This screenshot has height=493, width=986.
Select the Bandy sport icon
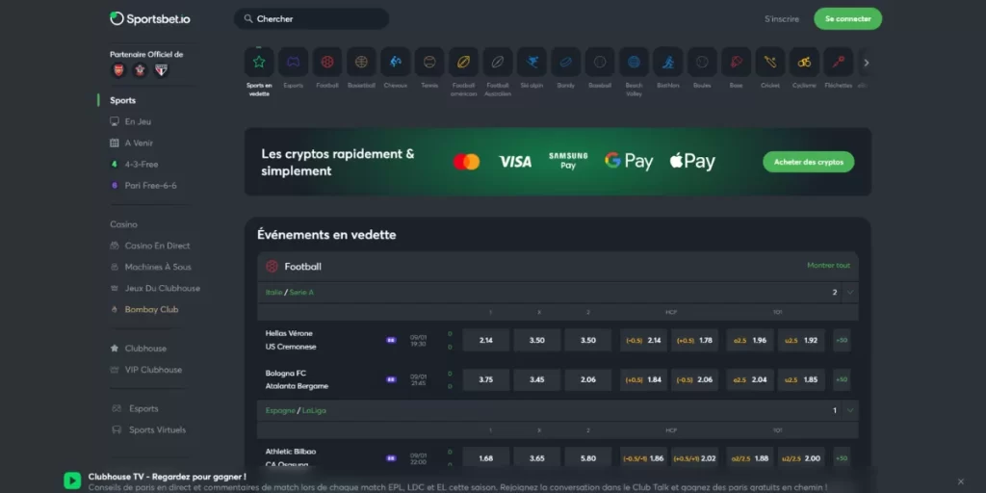[x=566, y=62]
